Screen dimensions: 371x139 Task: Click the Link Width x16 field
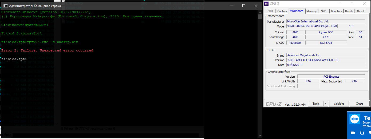coord(308,81)
